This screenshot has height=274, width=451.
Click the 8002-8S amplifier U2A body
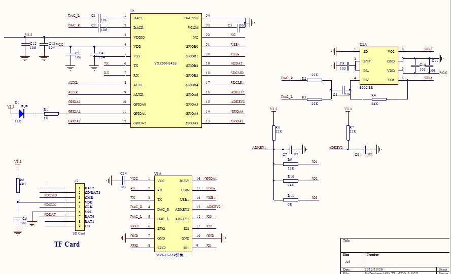(378, 66)
